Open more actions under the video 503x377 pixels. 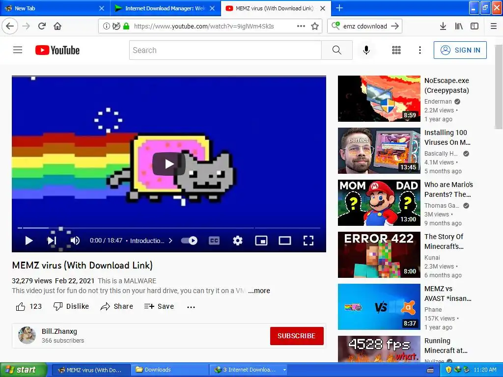pos(191,307)
